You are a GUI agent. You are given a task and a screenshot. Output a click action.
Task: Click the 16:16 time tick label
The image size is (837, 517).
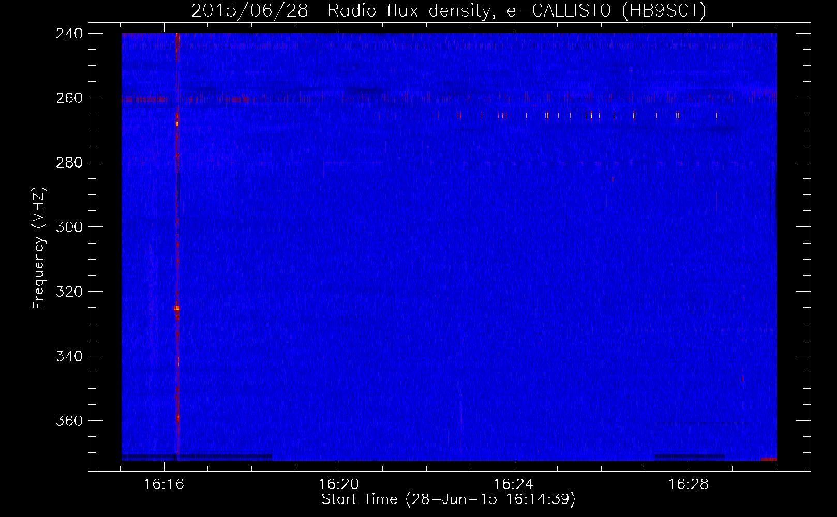click(x=165, y=484)
